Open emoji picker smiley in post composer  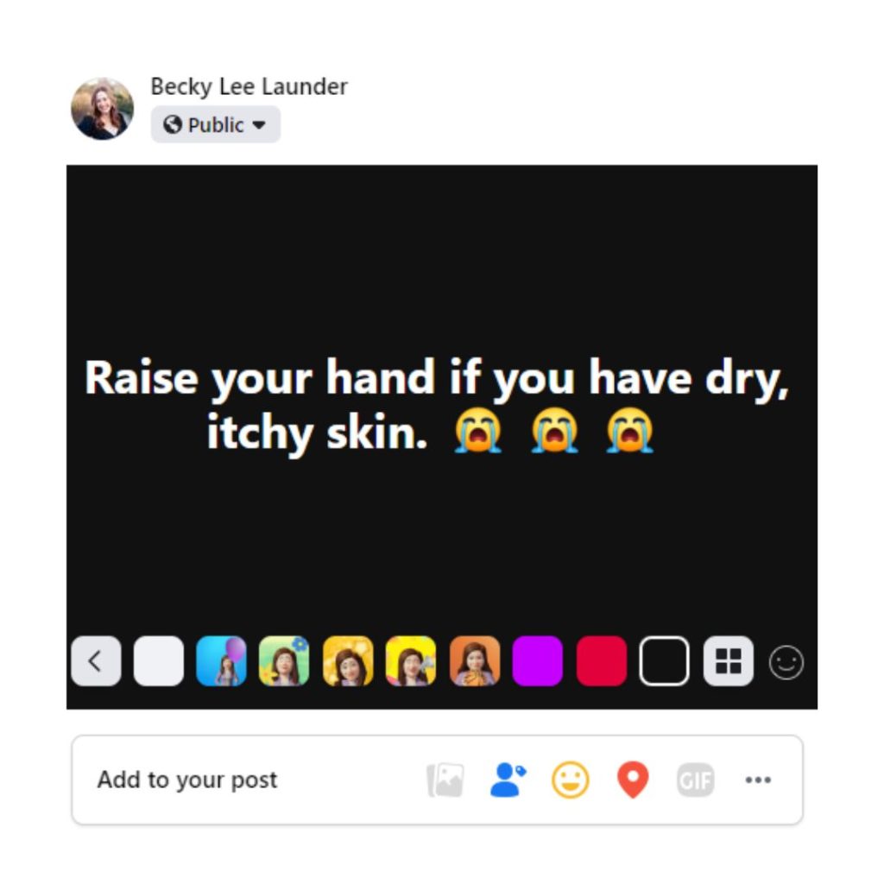786,662
